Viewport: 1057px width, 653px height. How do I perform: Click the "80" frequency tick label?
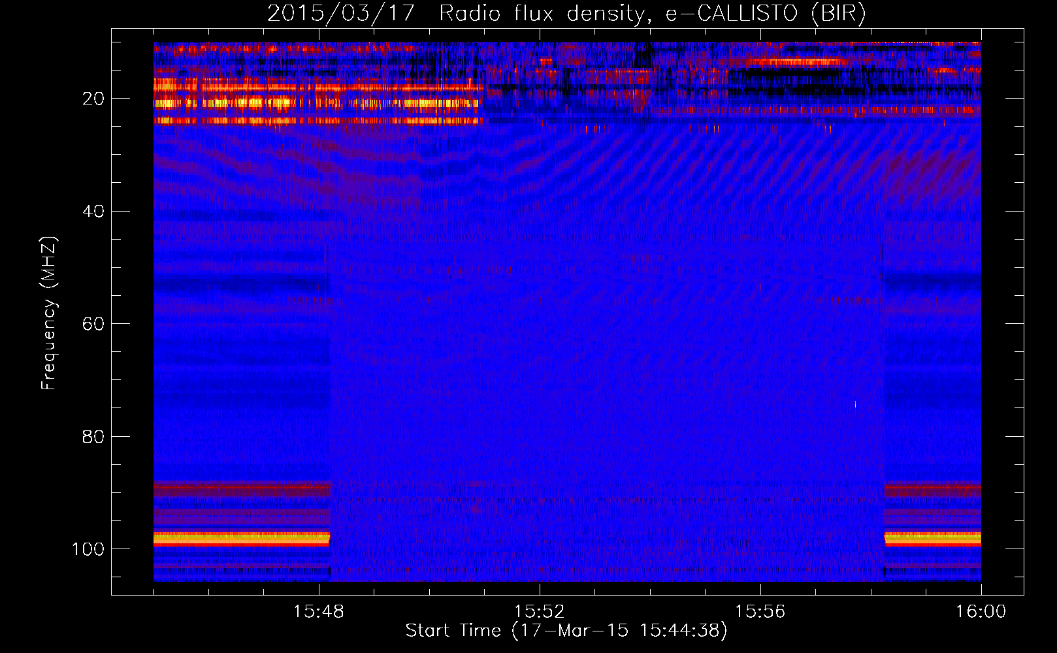93,436
